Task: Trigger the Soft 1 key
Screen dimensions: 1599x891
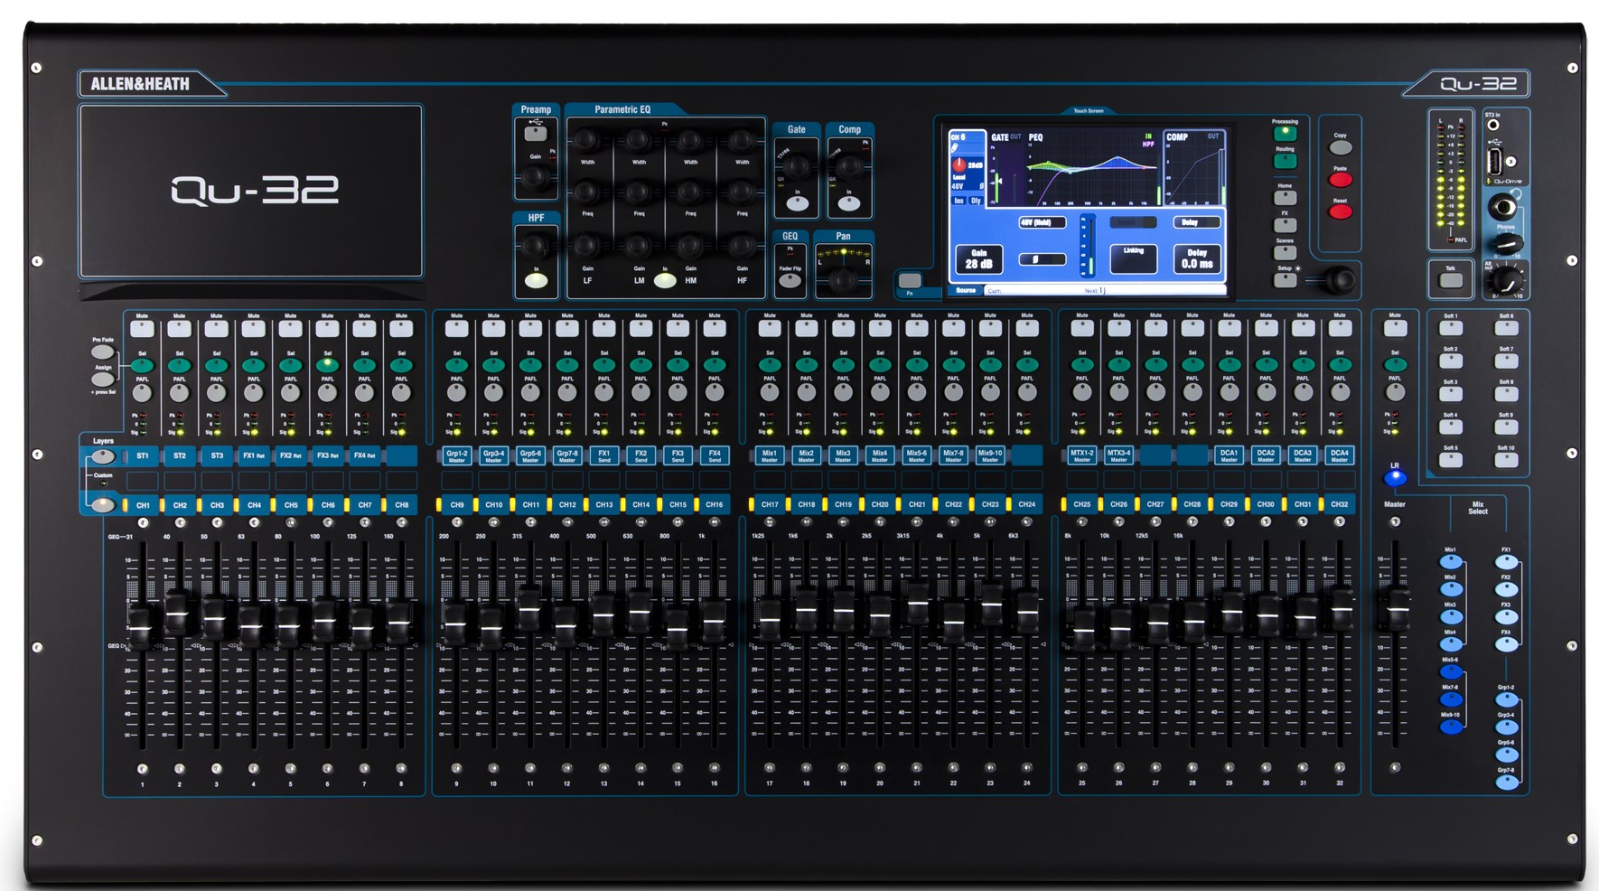Action: [1451, 328]
